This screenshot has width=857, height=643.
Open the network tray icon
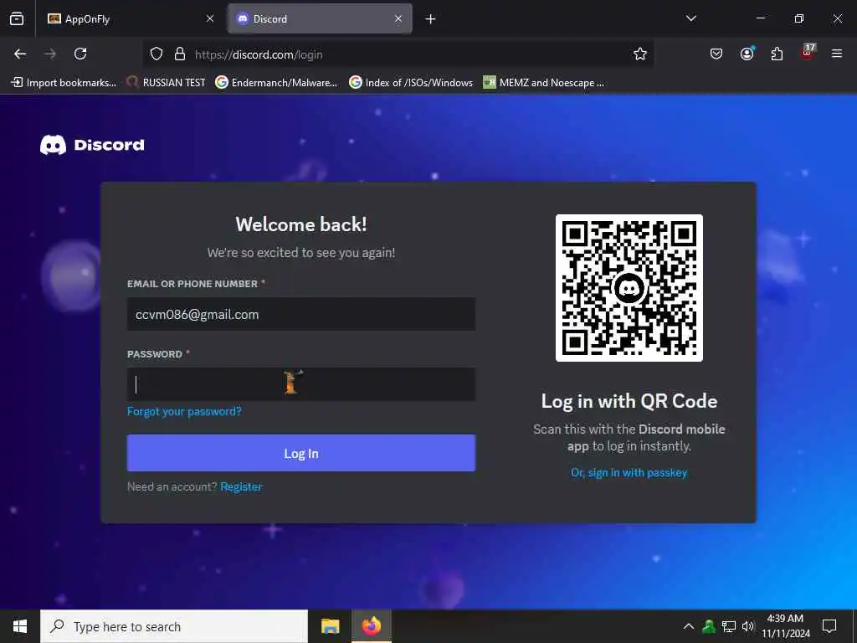[x=729, y=626]
